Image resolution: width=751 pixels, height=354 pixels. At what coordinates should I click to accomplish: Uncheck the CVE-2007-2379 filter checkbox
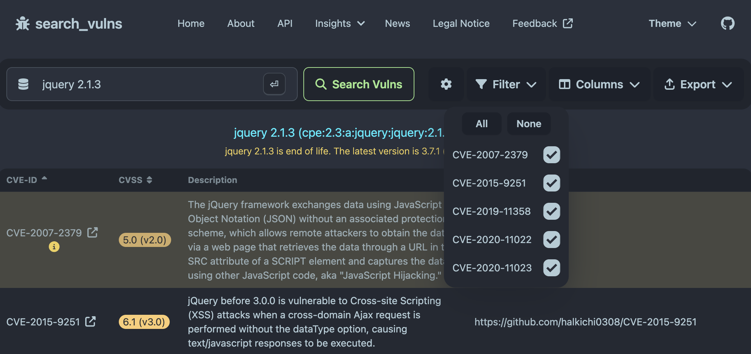[x=551, y=155]
